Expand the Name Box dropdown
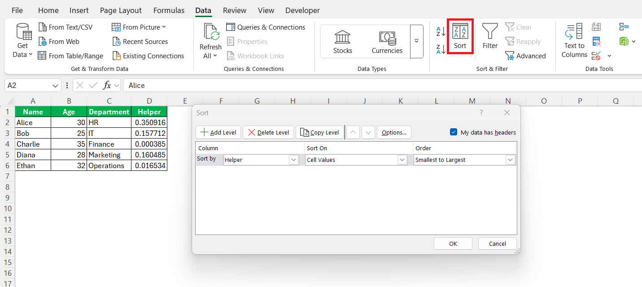Screen dimensions: 642x287 (56, 85)
